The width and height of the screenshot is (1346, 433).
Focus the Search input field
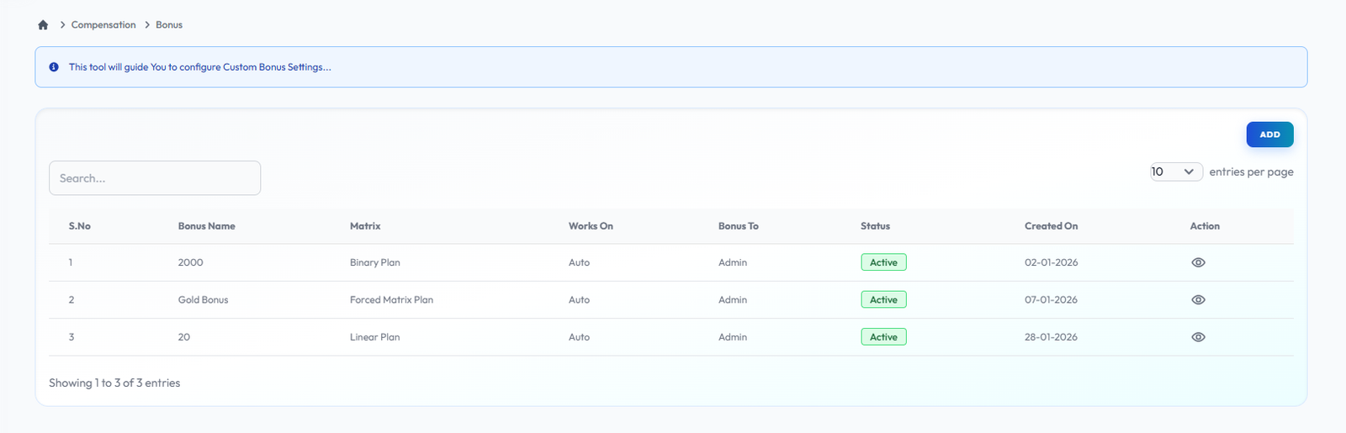coord(155,178)
